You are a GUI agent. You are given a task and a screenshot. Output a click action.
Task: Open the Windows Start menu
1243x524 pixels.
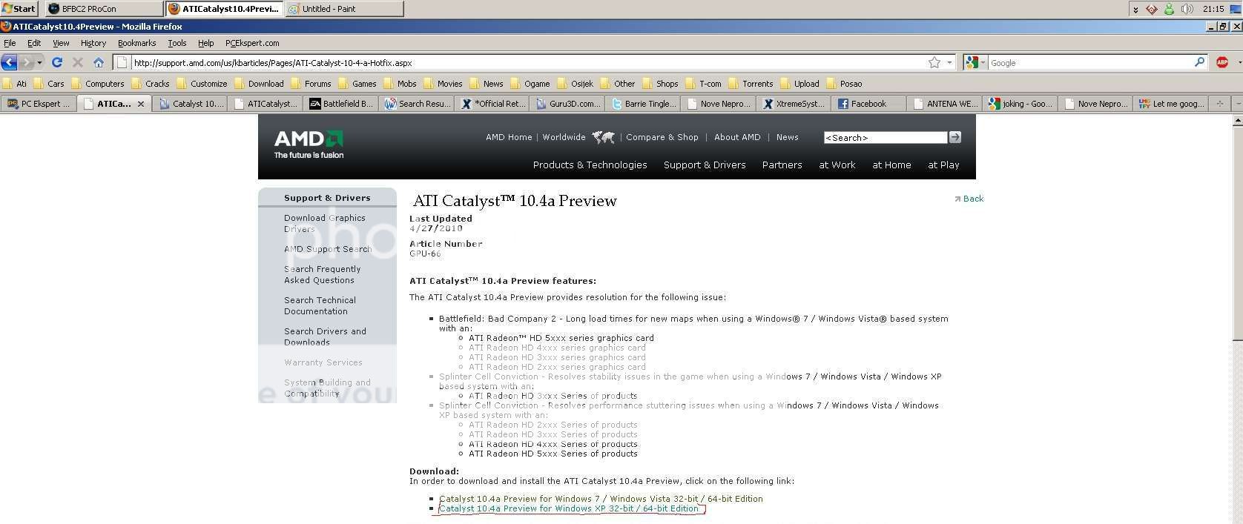19,8
